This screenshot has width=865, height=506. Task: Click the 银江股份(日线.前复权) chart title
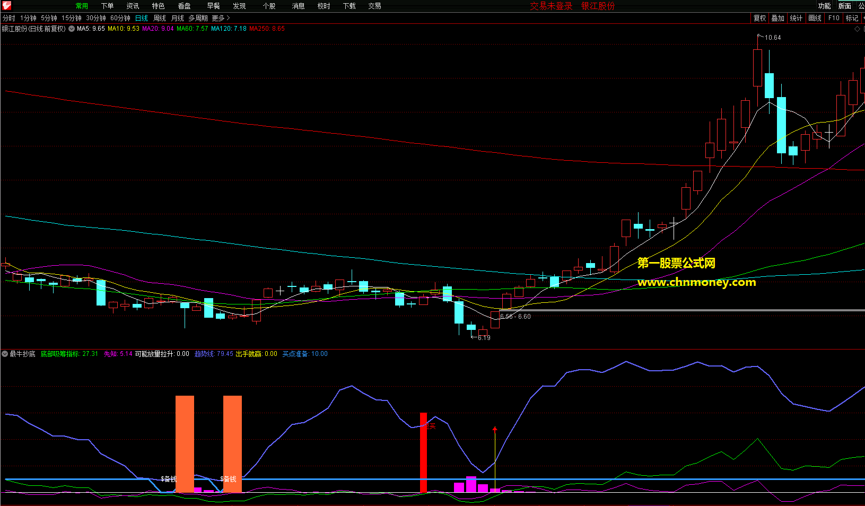click(x=34, y=29)
